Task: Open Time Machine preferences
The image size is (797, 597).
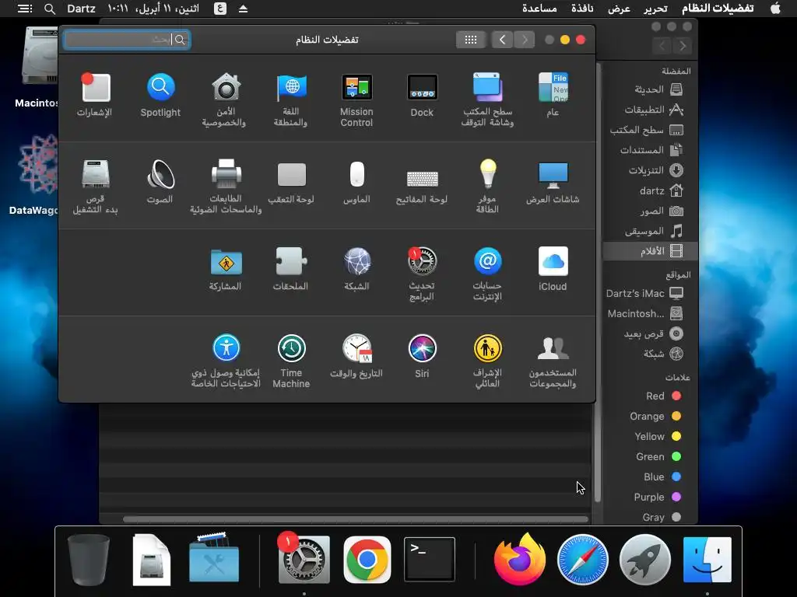Action: point(291,361)
